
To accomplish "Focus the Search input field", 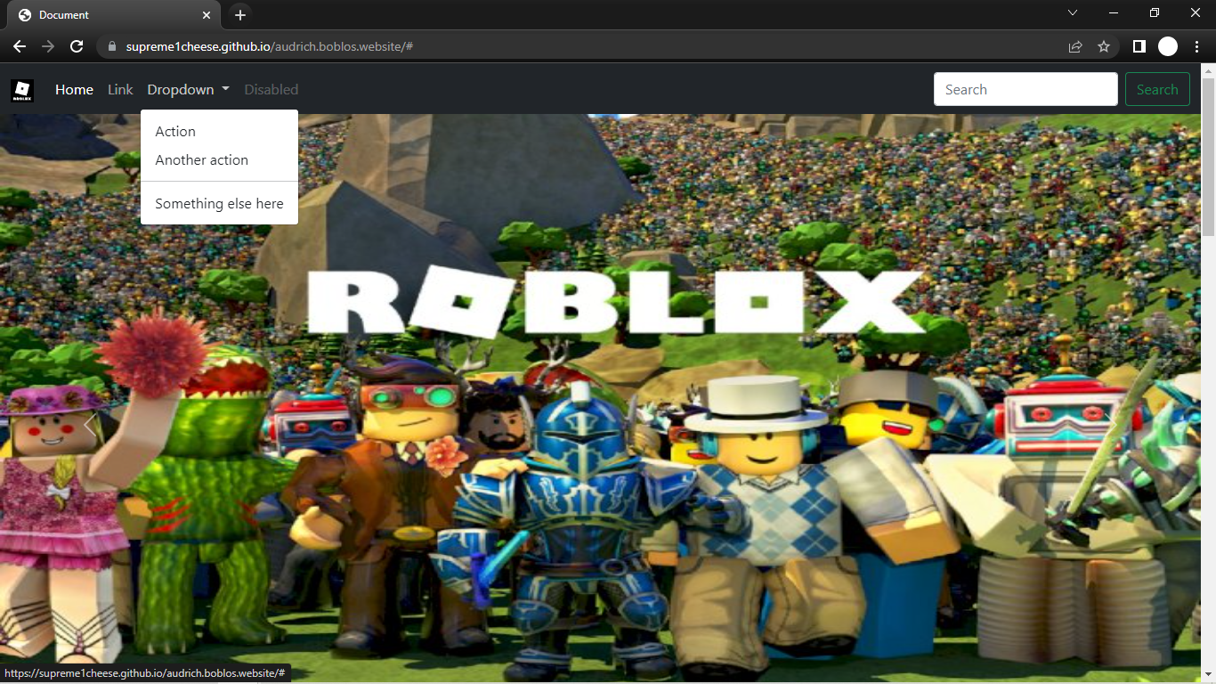I will tap(1025, 89).
